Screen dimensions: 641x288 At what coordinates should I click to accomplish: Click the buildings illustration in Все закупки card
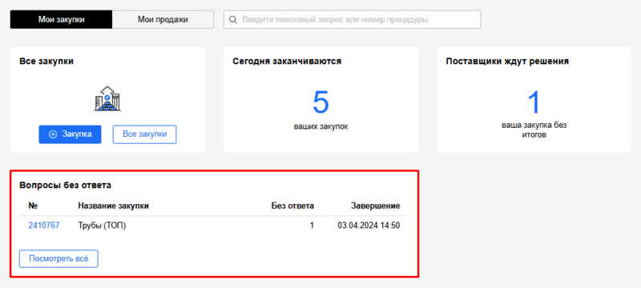click(107, 98)
